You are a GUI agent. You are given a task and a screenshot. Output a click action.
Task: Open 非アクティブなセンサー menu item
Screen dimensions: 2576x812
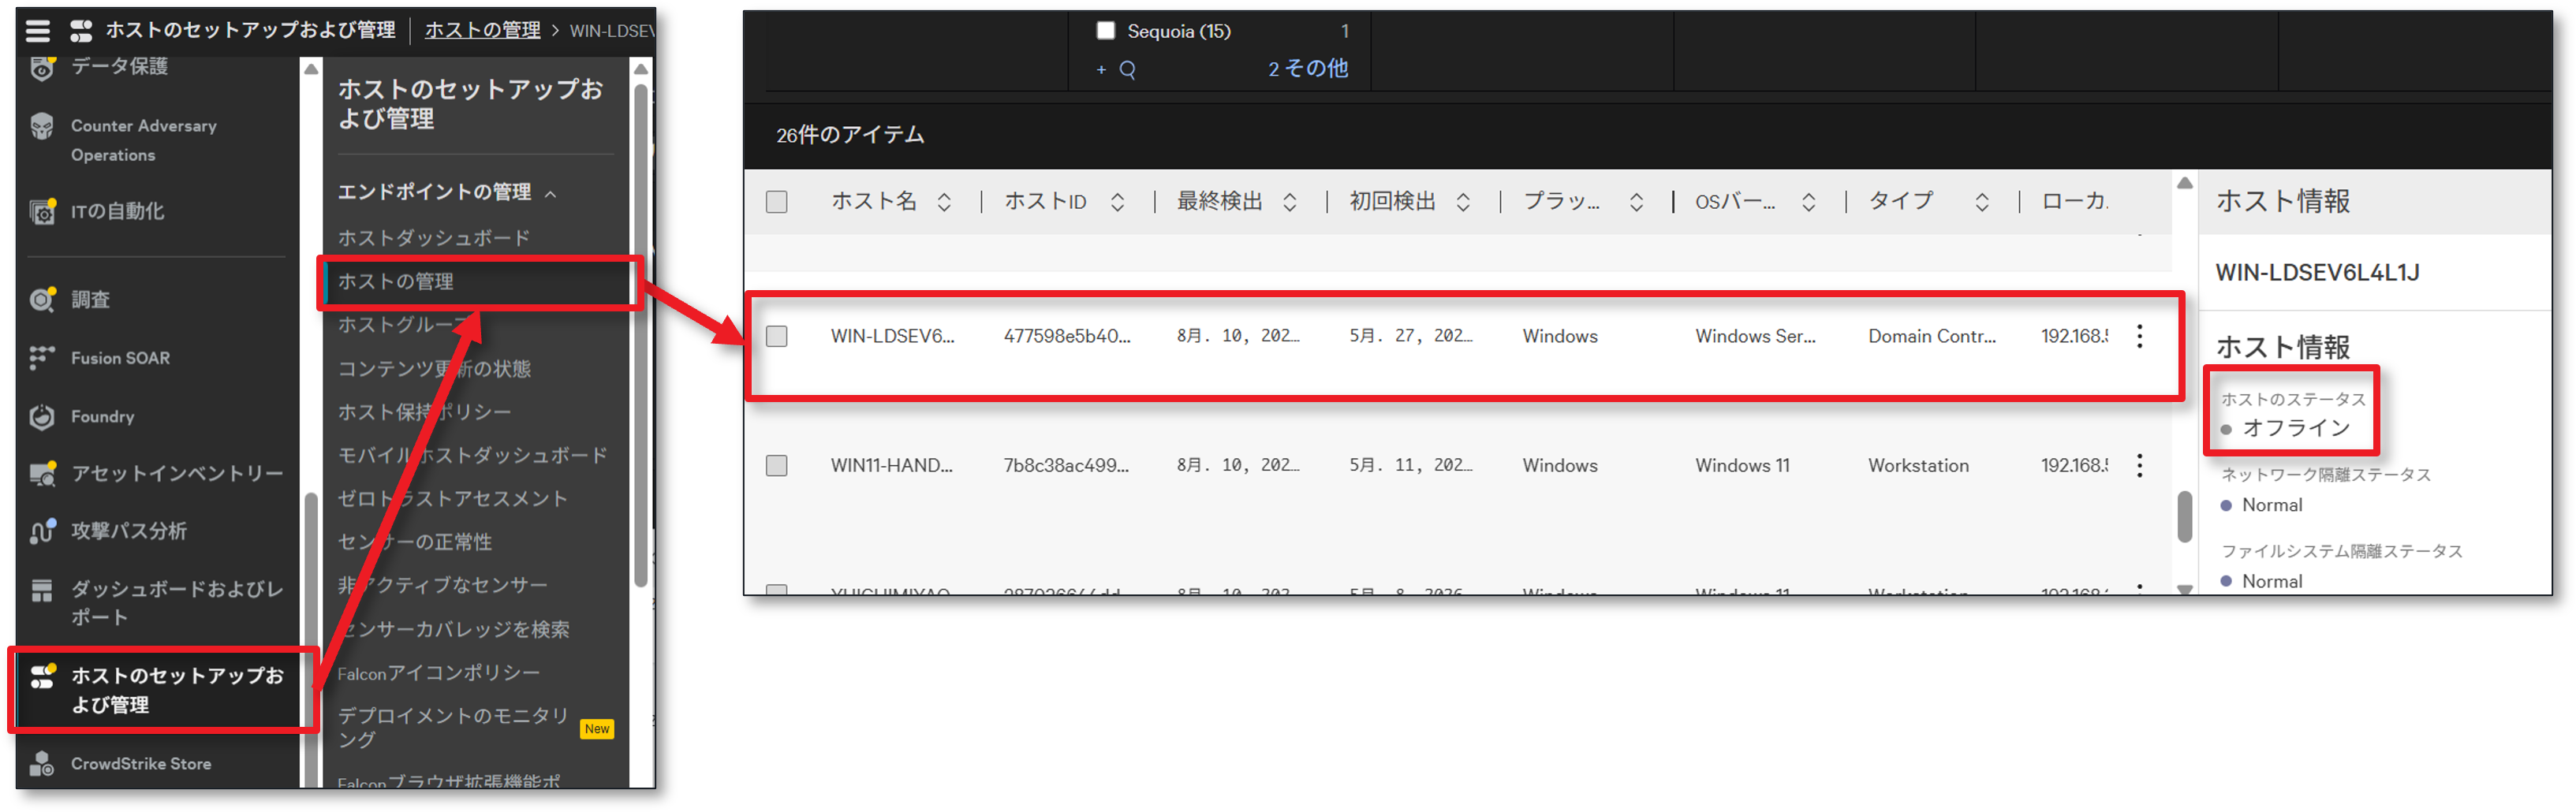[443, 585]
